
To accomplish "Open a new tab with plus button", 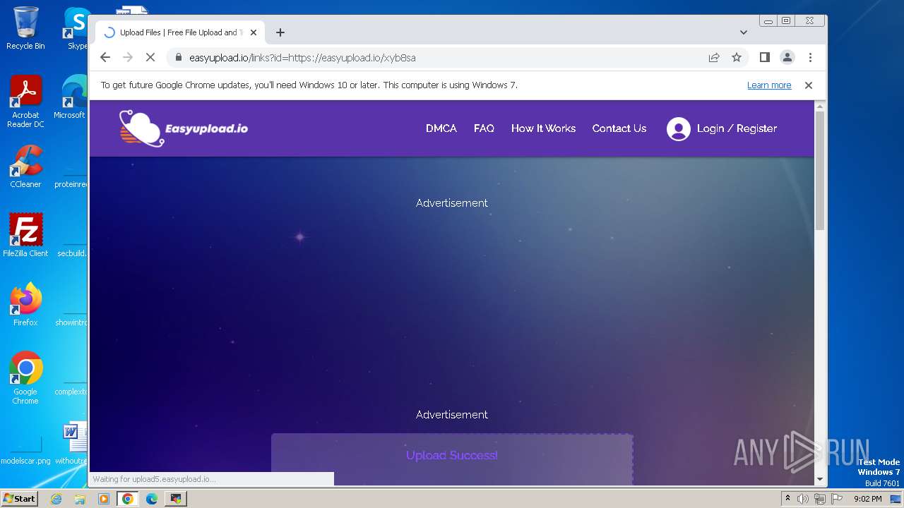I will click(280, 32).
